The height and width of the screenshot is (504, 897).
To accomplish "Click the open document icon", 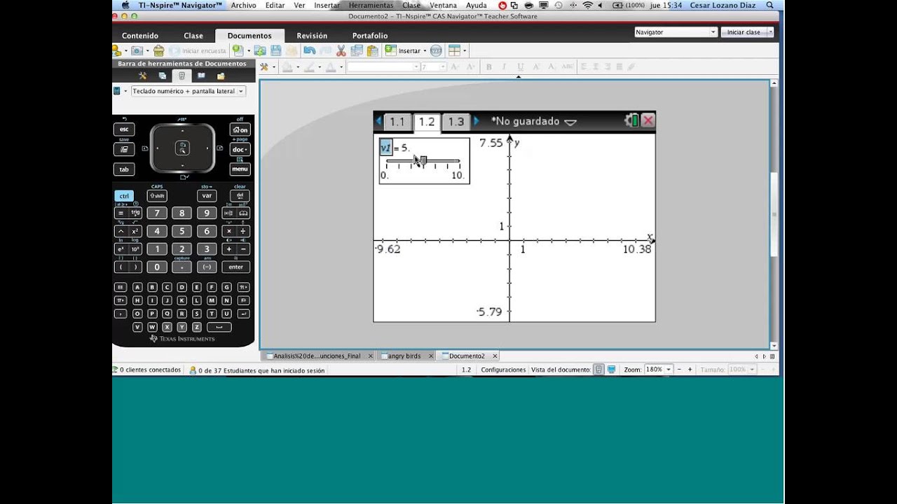I will 260,50.
